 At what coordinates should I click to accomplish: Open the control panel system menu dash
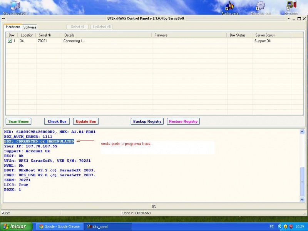3,18
